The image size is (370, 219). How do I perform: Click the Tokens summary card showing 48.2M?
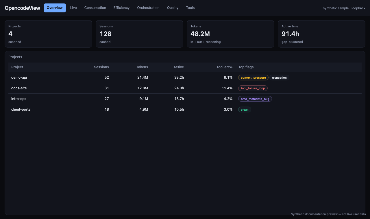click(230, 34)
